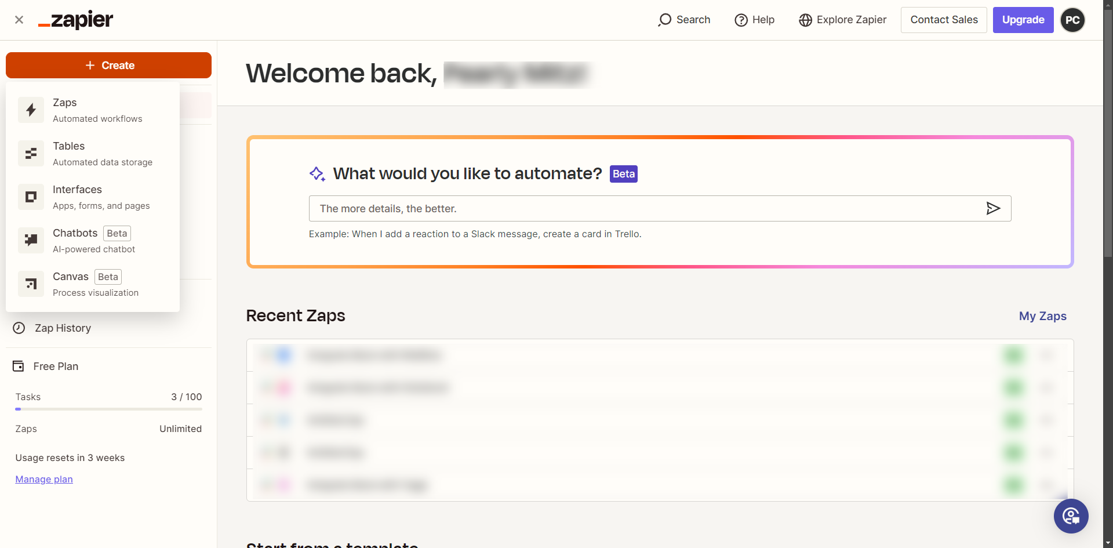The height and width of the screenshot is (548, 1113).
Task: Click the Tasks usage progress bar
Action: [x=108, y=409]
